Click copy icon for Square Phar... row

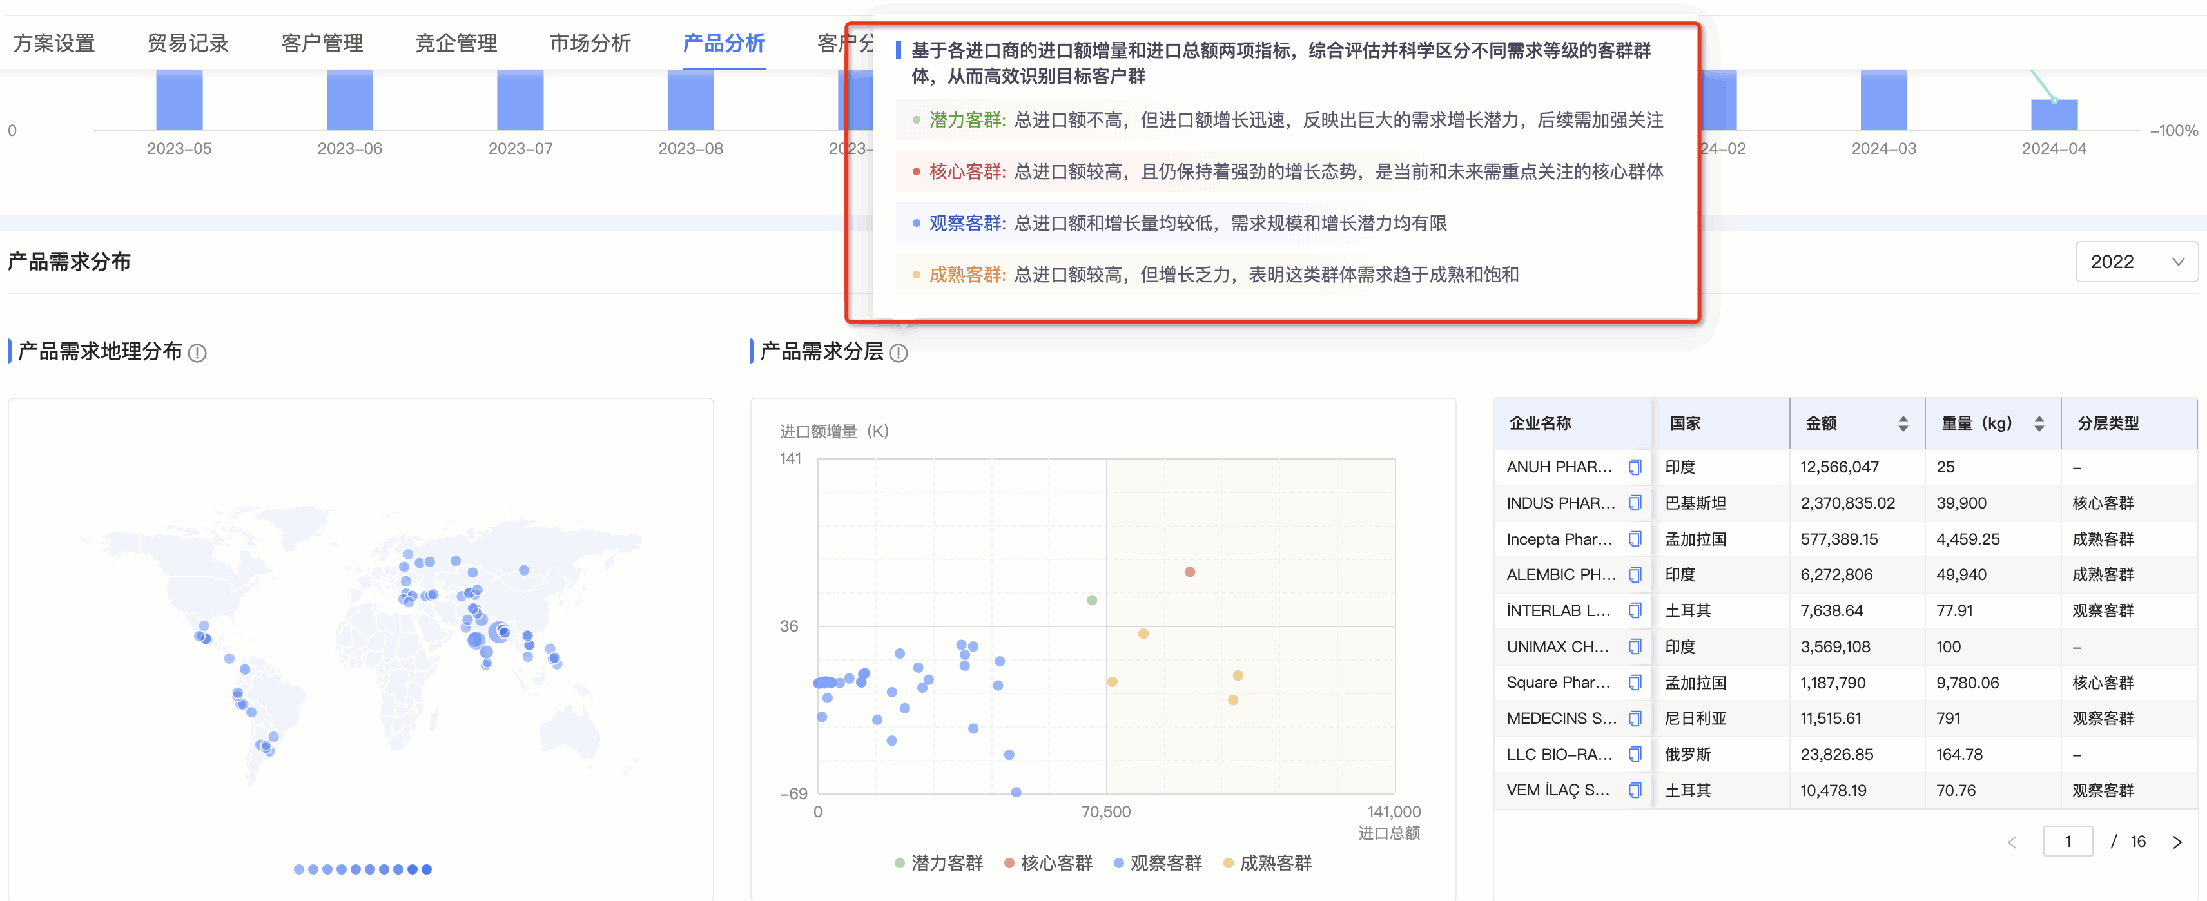(x=1634, y=683)
